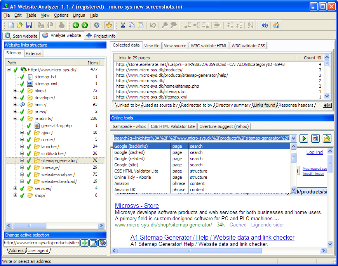
Task: Click the yellow star favorites icon
Action: (x=109, y=25)
